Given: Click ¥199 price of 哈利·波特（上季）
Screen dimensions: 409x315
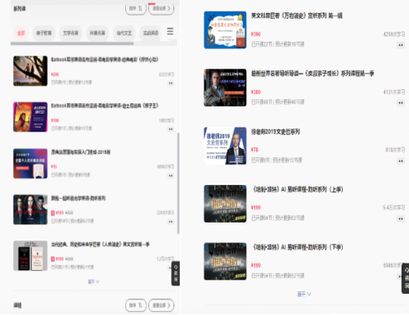Looking at the screenshot, I should click(256, 208).
